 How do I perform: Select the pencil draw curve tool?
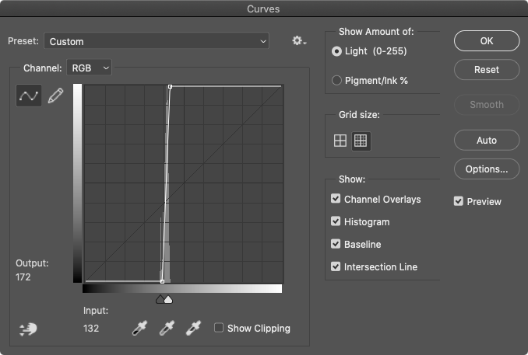click(x=55, y=96)
